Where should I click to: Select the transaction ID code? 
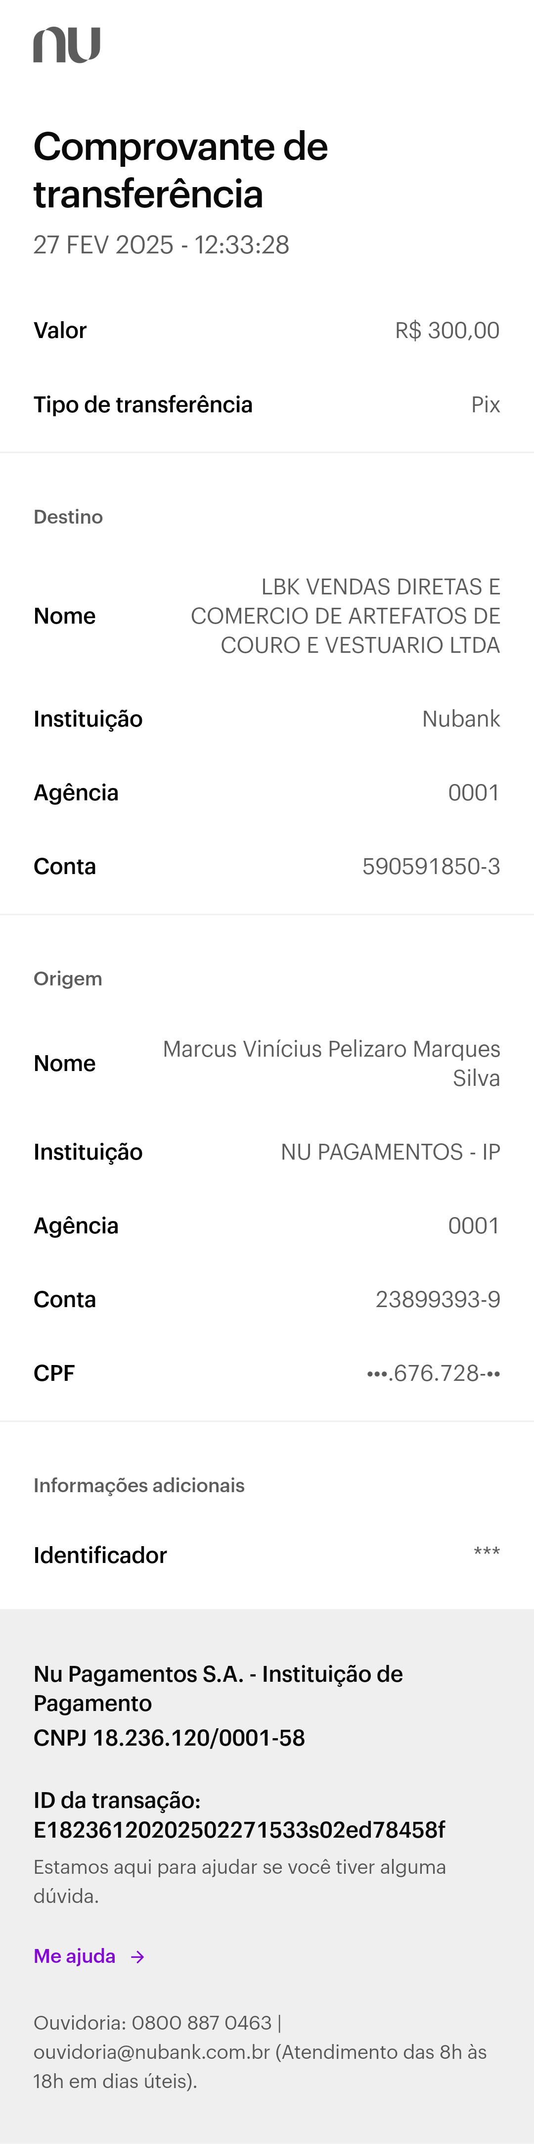(239, 1830)
